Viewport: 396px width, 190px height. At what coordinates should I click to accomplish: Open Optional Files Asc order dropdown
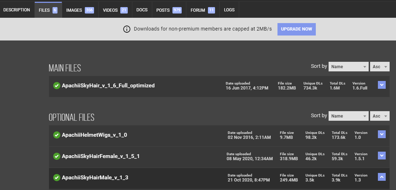380,116
